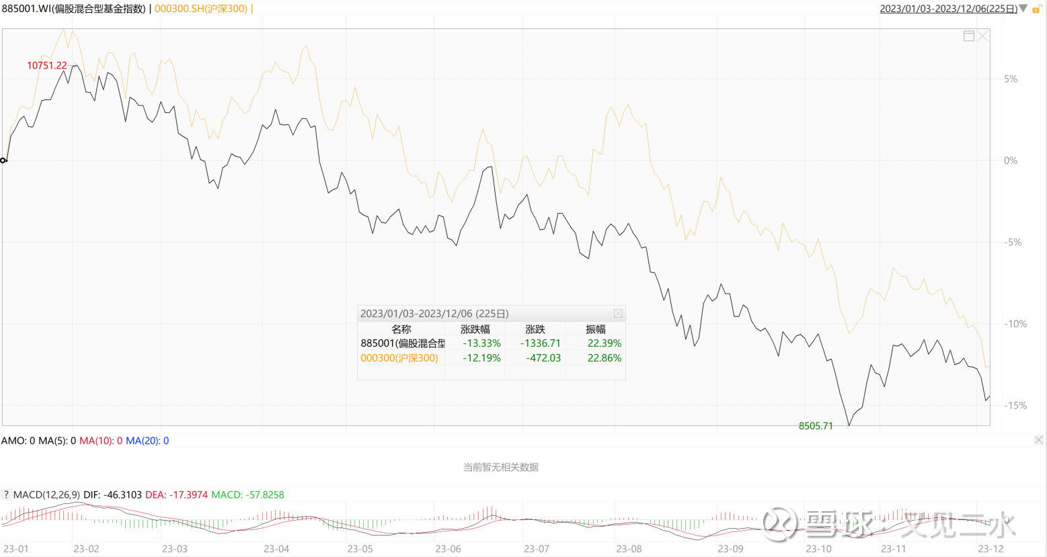Click the 22.86% amplitude cell
Image resolution: width=1047 pixels, height=557 pixels.
click(605, 358)
